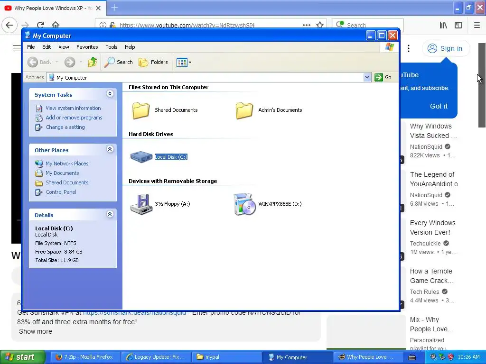
Task: Click the Back button in My Computer
Action: tap(39, 62)
